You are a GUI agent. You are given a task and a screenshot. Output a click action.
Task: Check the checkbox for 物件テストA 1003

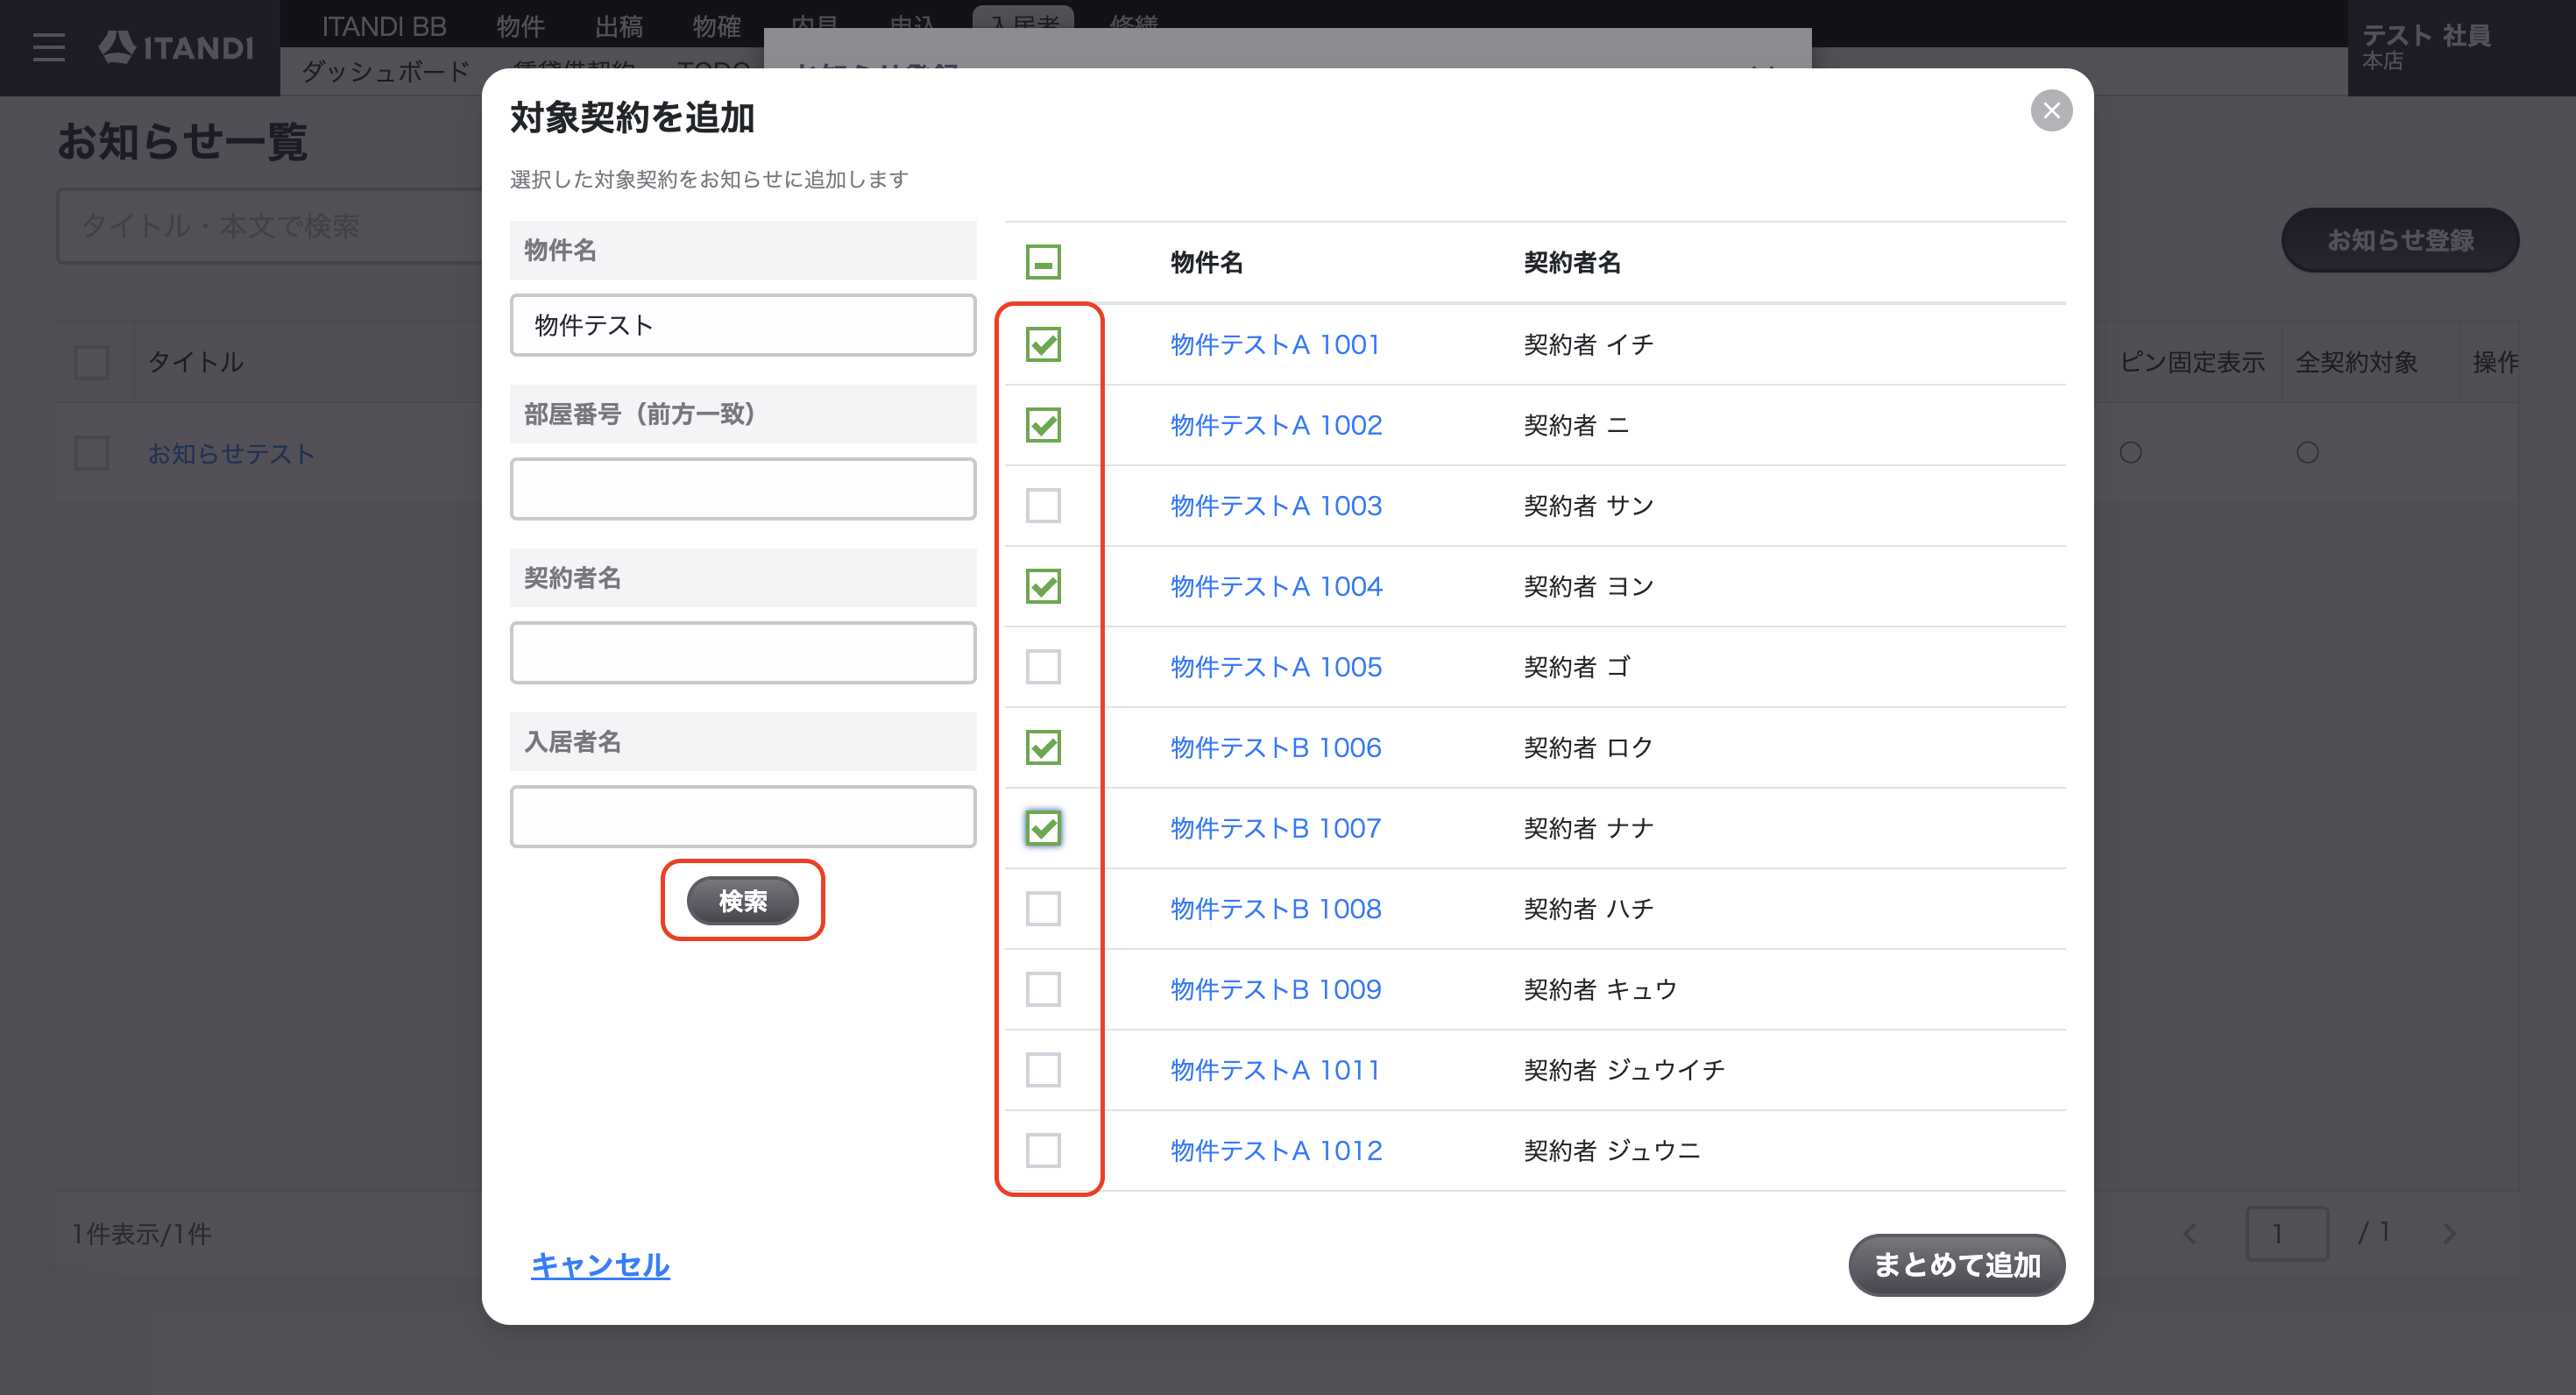(x=1043, y=506)
